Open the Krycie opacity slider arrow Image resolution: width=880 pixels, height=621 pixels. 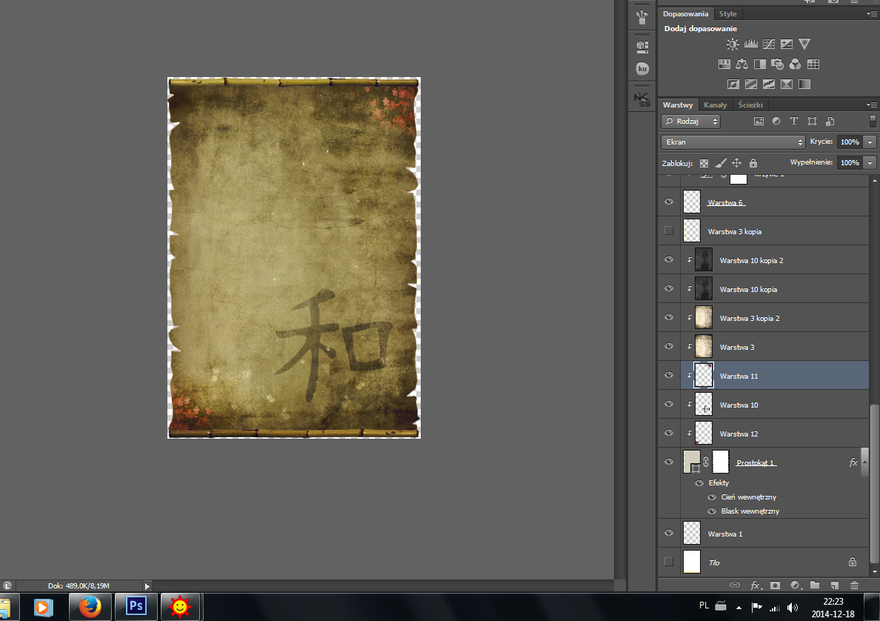point(870,142)
